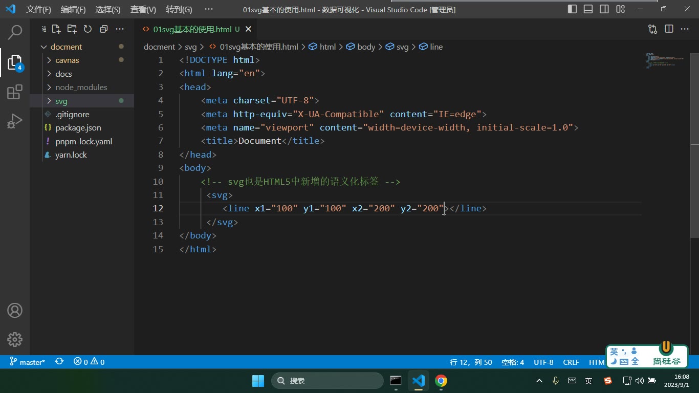699x393 pixels.
Task: Split the editor to the right
Action: point(669,29)
